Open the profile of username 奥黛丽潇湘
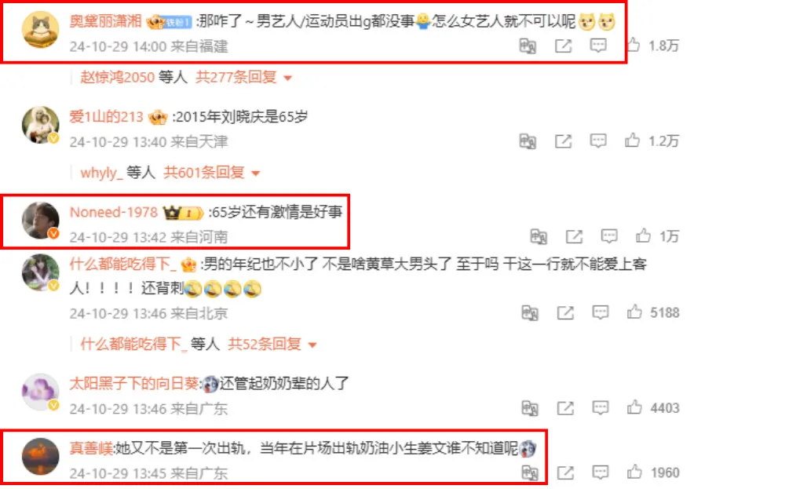Viewport: 785px width, 489px height. pos(106,21)
